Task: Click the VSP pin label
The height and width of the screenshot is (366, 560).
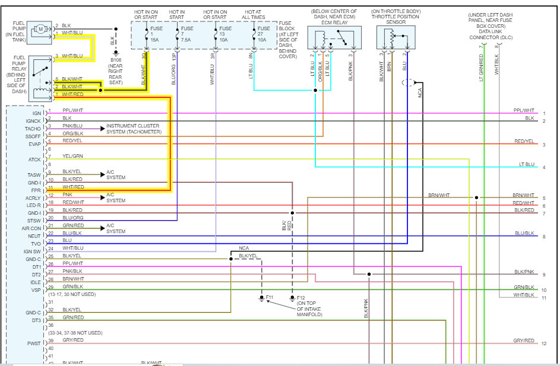Action: point(36,290)
